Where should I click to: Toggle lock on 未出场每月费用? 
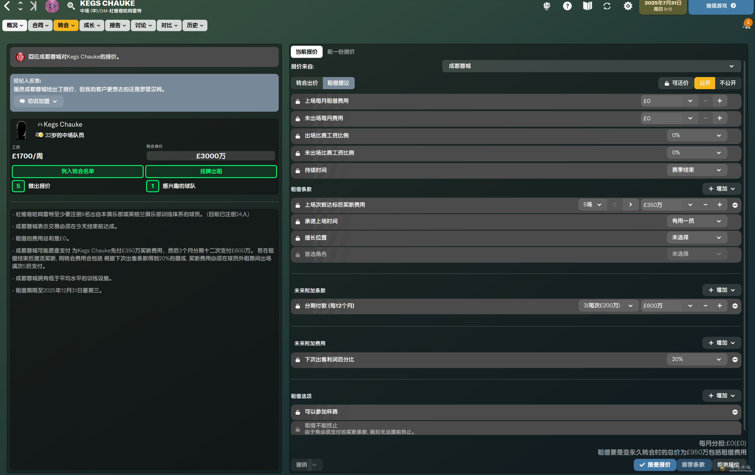298,118
